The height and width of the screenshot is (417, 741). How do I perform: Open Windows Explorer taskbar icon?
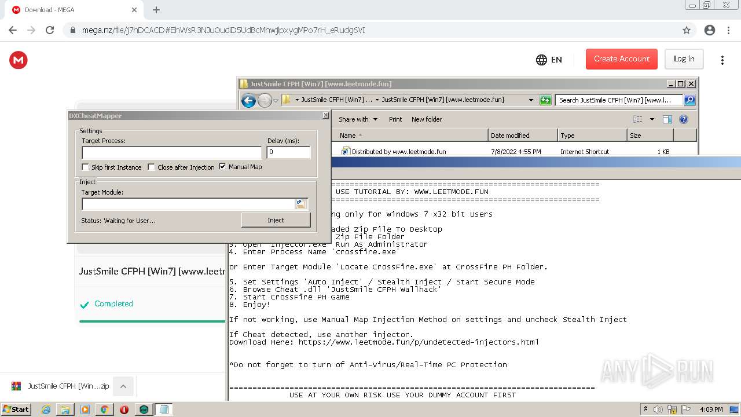[x=65, y=409]
